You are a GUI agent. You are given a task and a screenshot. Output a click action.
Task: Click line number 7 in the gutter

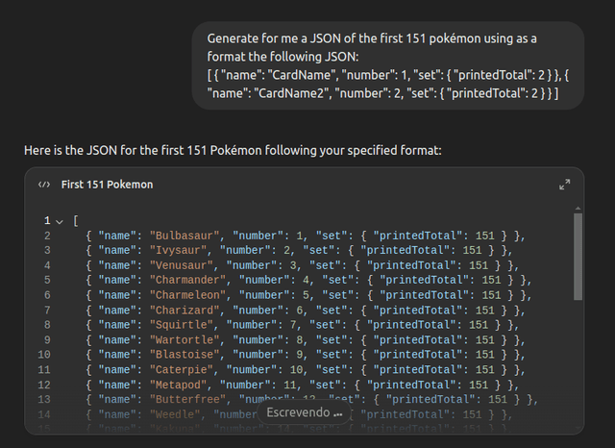tap(47, 311)
